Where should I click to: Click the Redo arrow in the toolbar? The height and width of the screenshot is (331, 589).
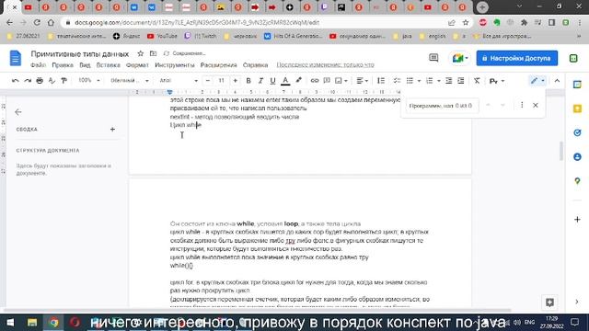tap(28, 81)
